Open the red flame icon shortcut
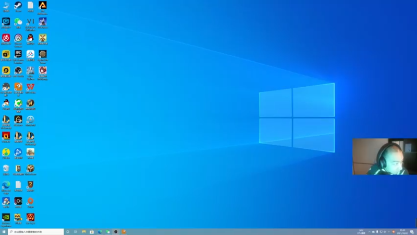Viewport: 417px width, 235px height. [x=6, y=137]
